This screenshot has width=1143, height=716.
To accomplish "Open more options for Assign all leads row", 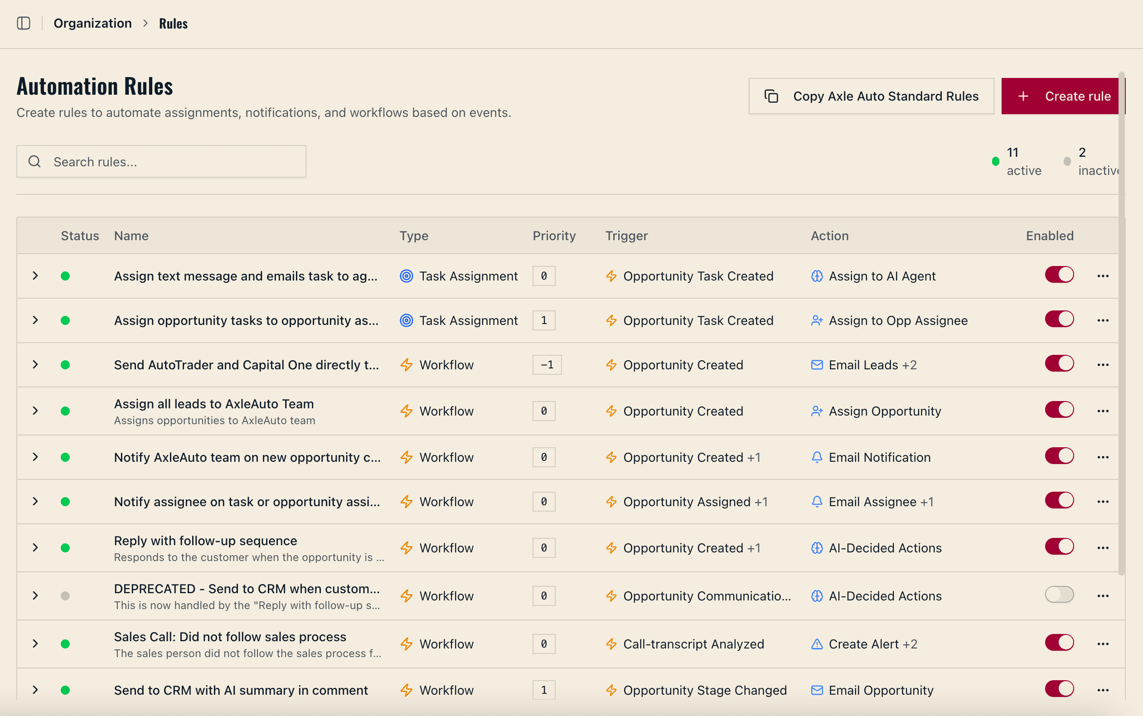I will 1103,411.
